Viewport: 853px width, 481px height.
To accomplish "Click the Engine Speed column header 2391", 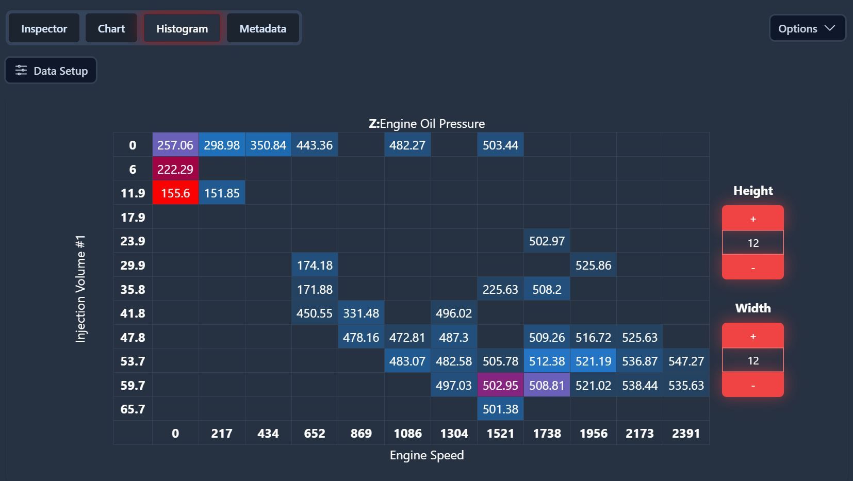I will tap(686, 433).
